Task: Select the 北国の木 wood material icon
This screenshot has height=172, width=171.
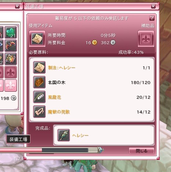Action: click(39, 82)
